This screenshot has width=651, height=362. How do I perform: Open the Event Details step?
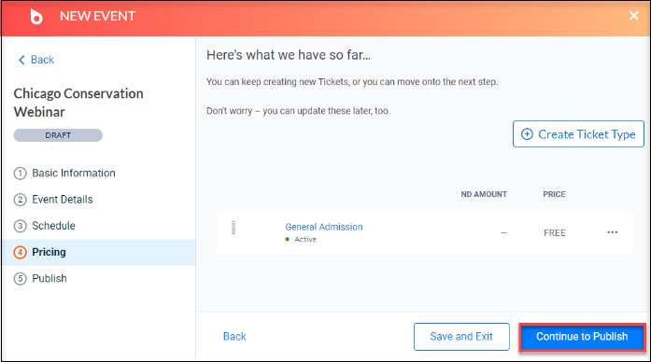63,200
